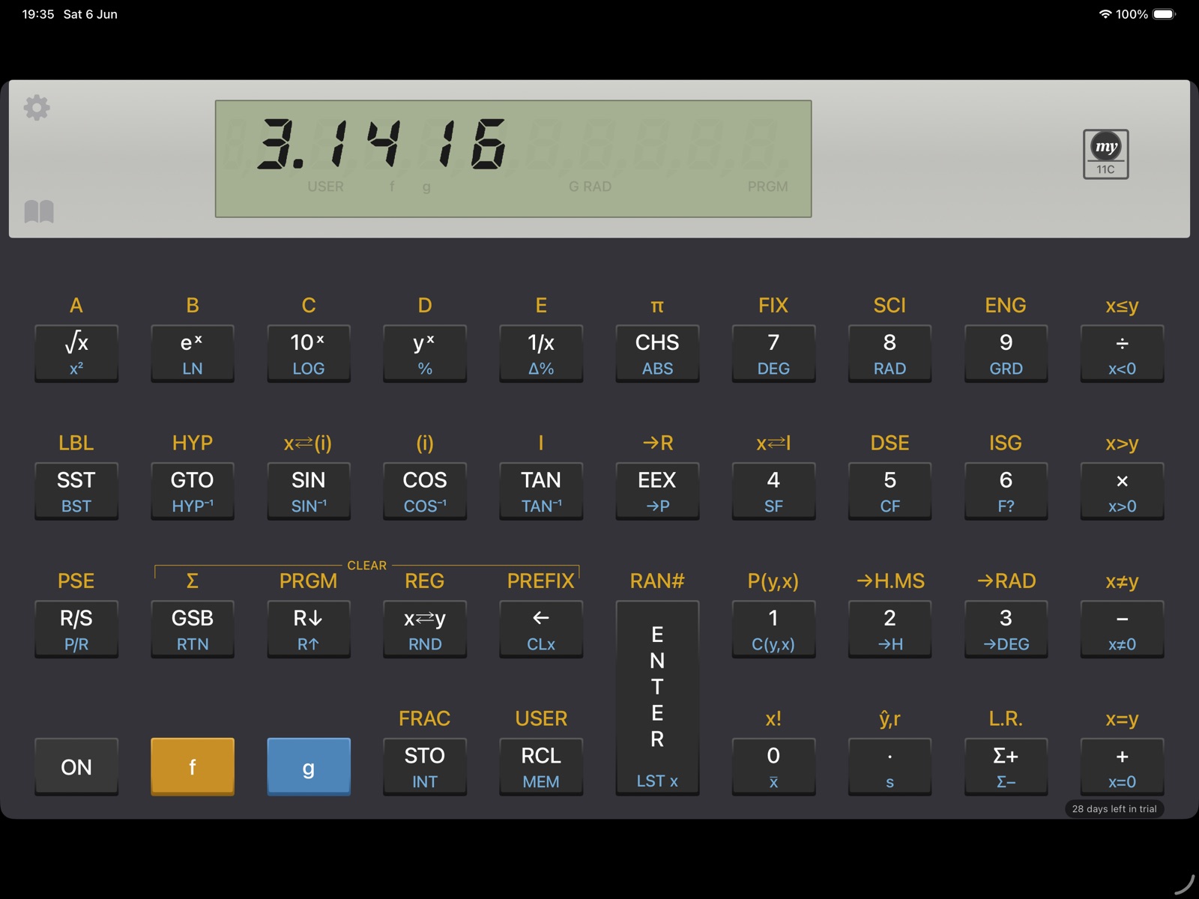Tap the roll down R↓ key
The image size is (1199, 899).
click(x=309, y=629)
